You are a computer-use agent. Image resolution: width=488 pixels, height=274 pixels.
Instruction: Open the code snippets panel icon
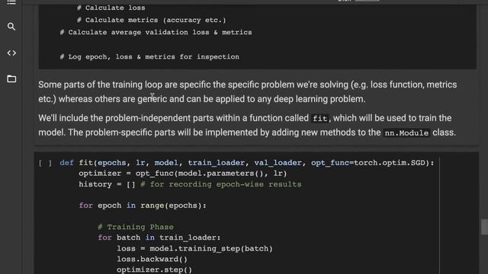(x=11, y=53)
